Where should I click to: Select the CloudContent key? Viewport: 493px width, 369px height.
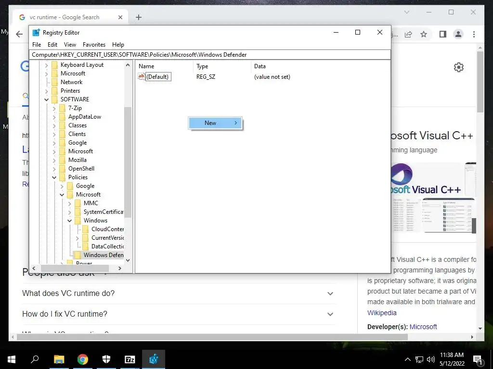107,229
